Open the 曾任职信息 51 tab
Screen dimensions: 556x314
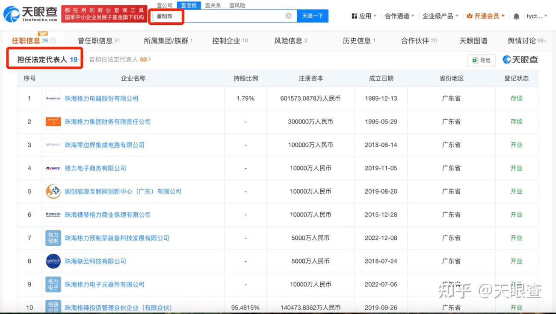[99, 41]
